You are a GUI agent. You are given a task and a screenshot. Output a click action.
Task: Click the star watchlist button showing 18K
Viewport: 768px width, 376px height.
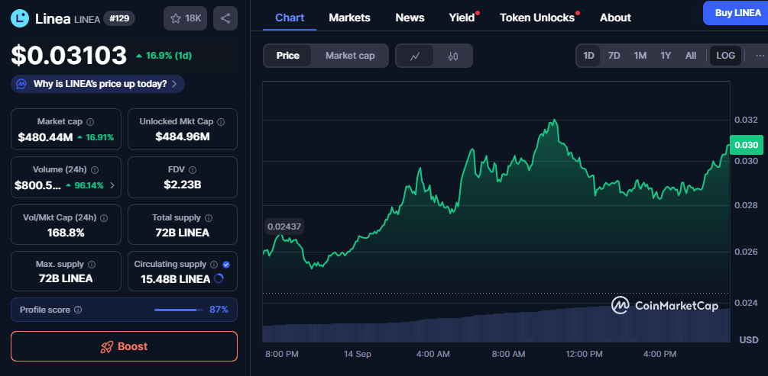click(x=184, y=18)
